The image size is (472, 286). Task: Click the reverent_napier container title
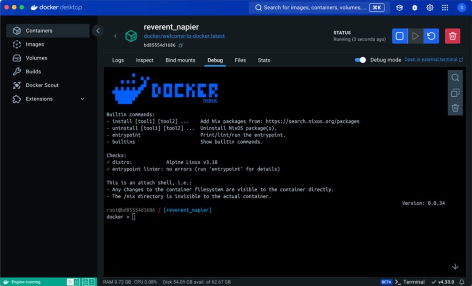point(171,27)
